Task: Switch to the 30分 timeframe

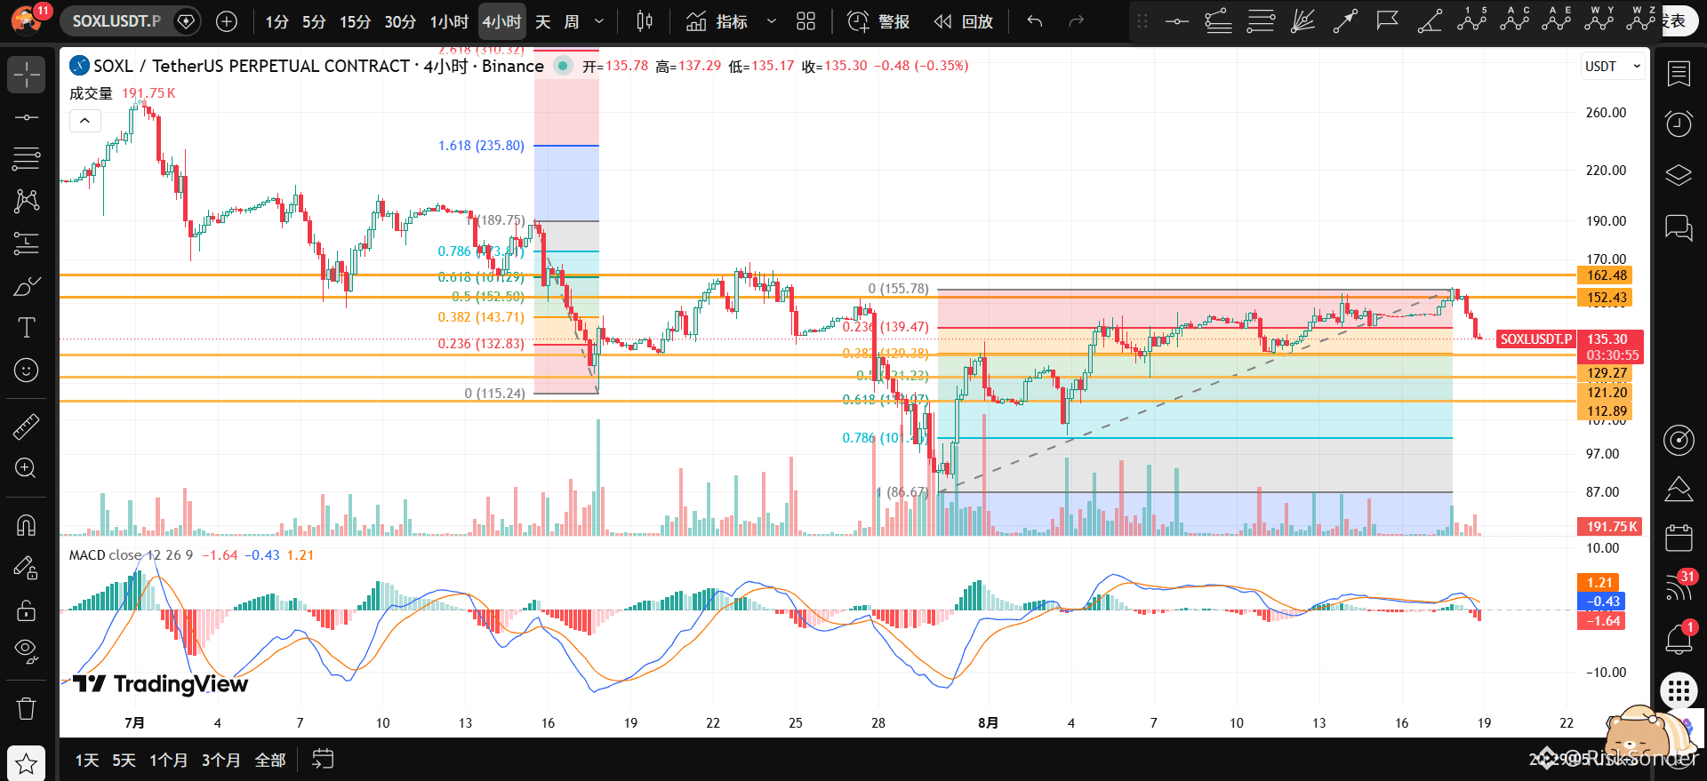Action: [x=400, y=21]
